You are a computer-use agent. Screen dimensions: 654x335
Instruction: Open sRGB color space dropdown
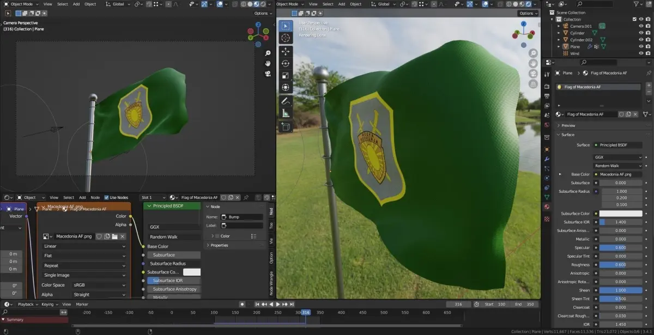100,285
